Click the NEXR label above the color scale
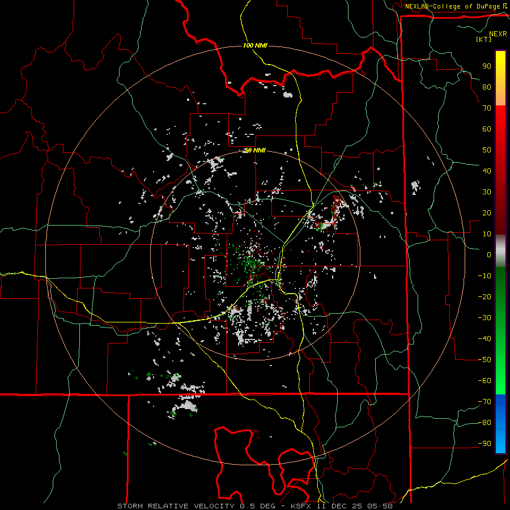Viewport: 510px width, 510px height. (x=498, y=34)
